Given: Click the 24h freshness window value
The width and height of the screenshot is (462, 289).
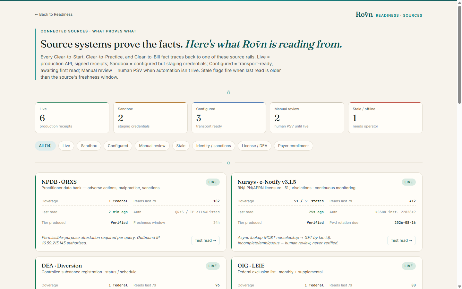Looking at the screenshot, I should 217,223.
